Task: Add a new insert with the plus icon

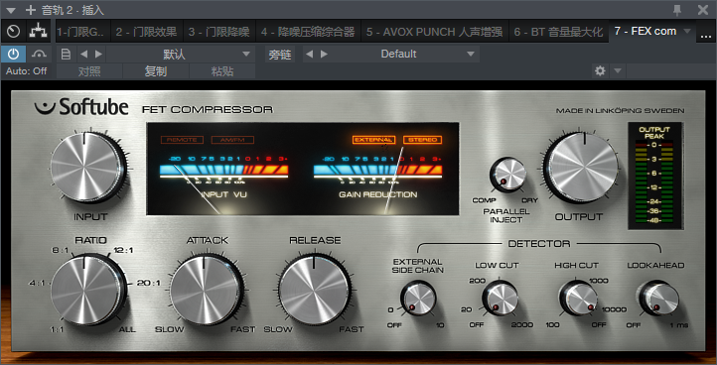Action: [30, 10]
